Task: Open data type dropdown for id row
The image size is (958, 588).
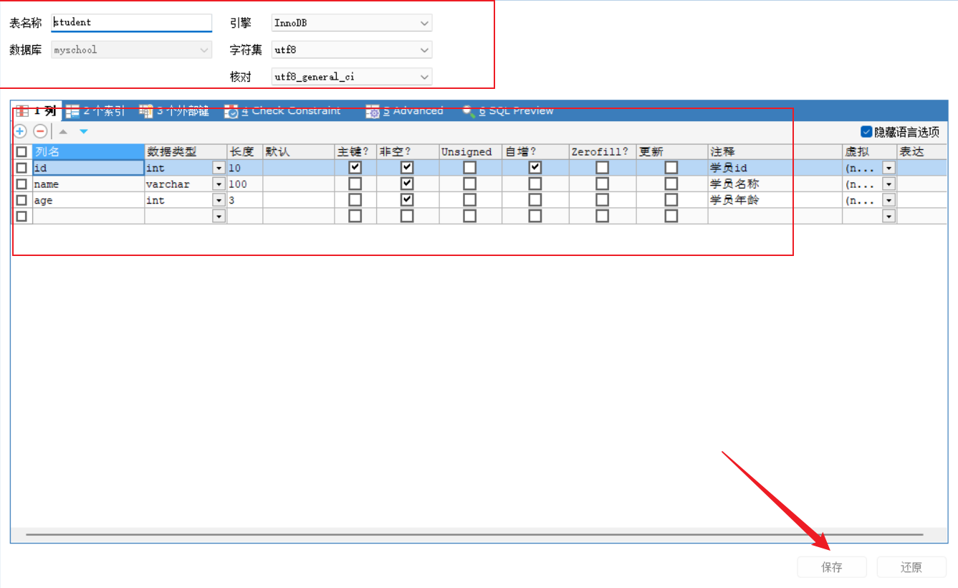Action: pyautogui.click(x=219, y=168)
